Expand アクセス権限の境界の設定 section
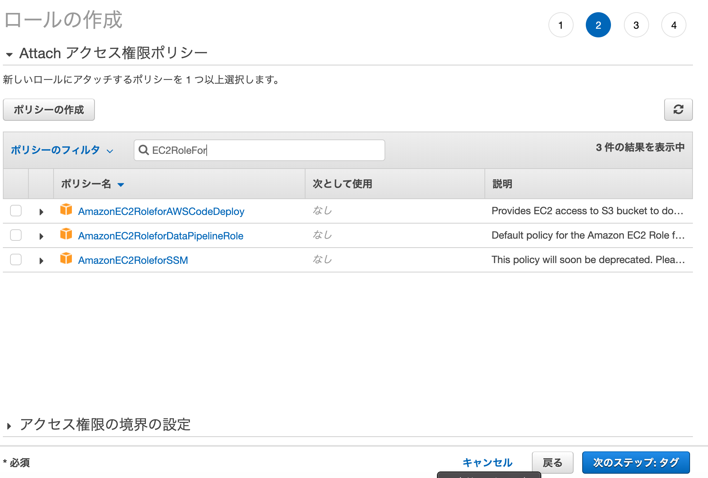 (x=9, y=426)
